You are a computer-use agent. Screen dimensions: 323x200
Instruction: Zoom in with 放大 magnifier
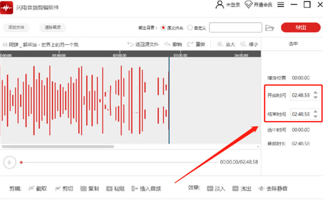226,44
